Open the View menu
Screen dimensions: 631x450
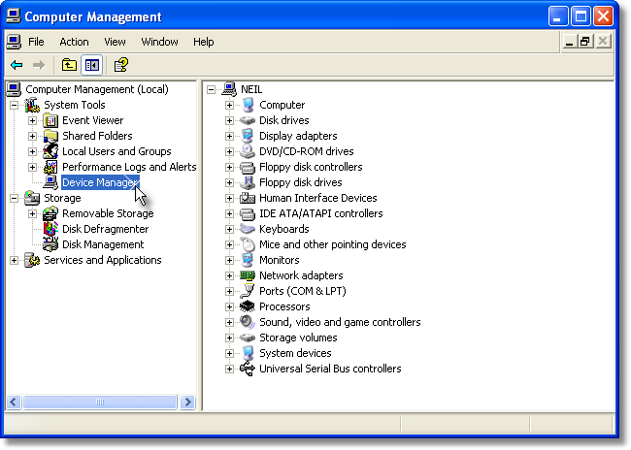click(x=115, y=42)
